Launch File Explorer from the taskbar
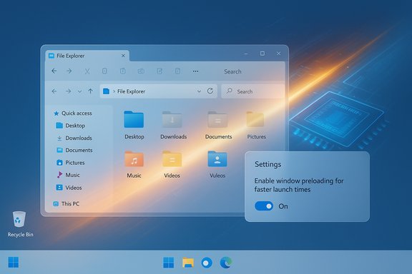 (188, 263)
